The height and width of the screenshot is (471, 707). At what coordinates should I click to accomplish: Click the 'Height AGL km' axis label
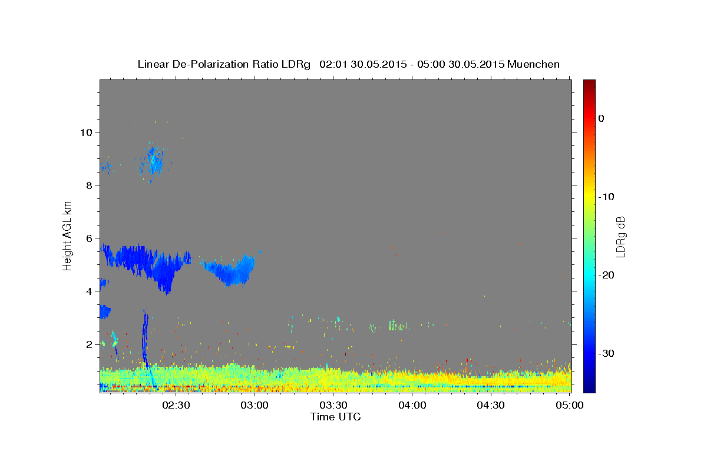click(68, 236)
